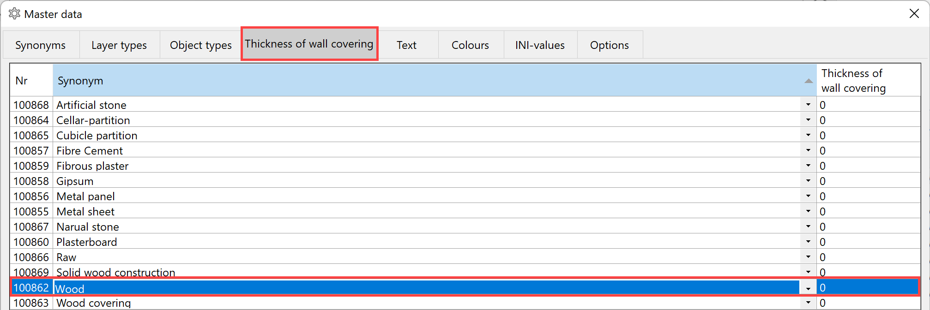Sort by the Synonym column header
This screenshot has width=930, height=310.
coord(435,80)
